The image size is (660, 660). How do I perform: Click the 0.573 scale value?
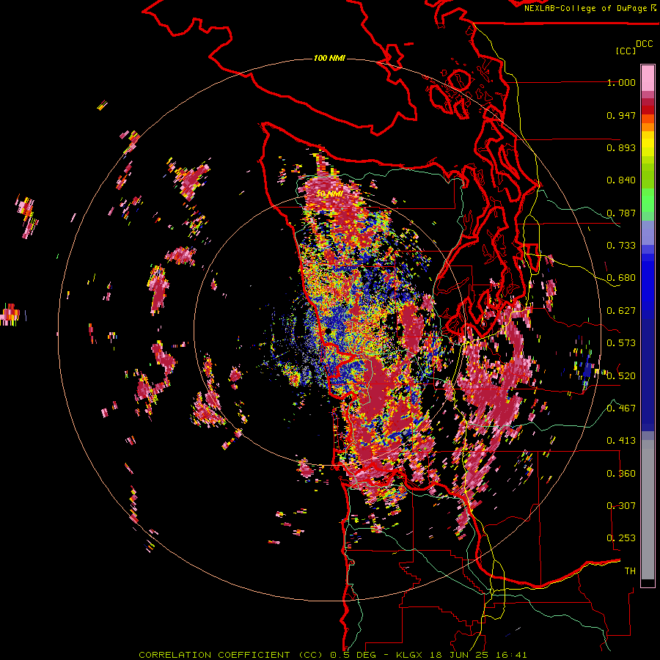point(621,343)
